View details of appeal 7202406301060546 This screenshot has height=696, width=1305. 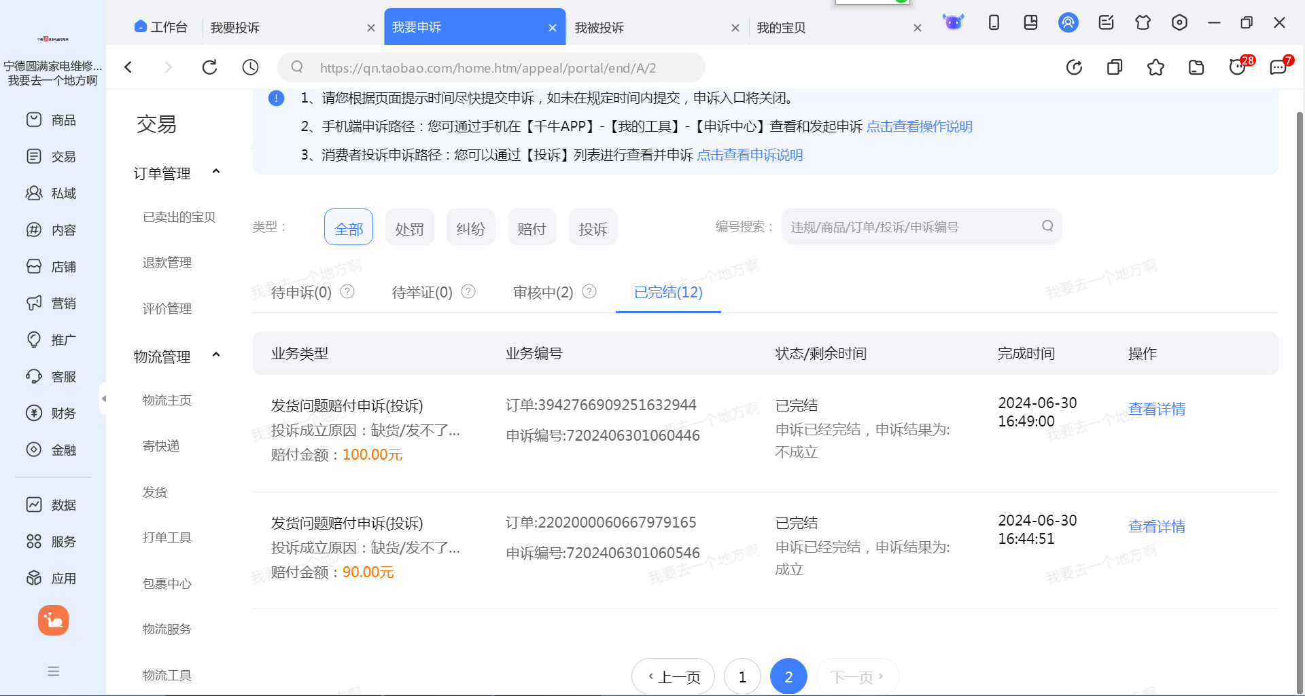pyautogui.click(x=1157, y=526)
